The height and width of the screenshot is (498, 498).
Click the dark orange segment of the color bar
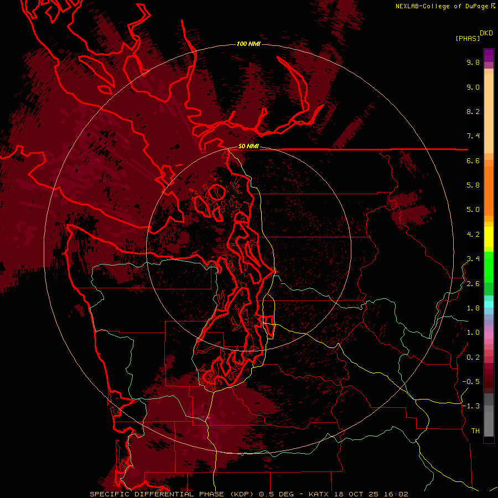tap(489, 190)
